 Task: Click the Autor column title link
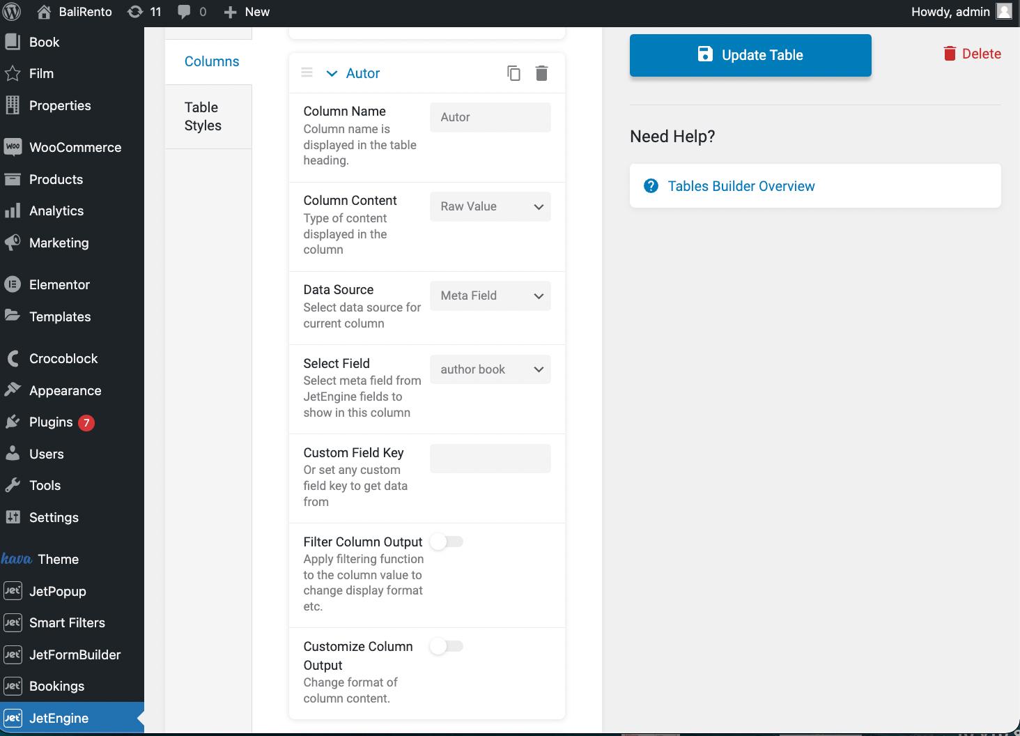click(x=363, y=73)
